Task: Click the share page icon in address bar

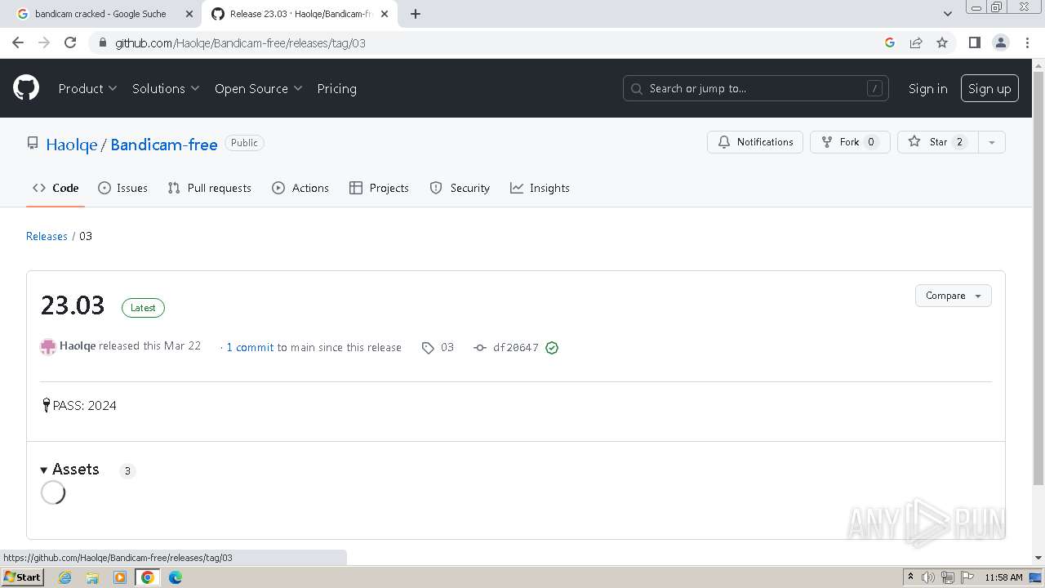Action: click(916, 42)
